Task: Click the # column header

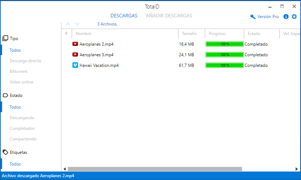Action: pyautogui.click(x=66, y=34)
